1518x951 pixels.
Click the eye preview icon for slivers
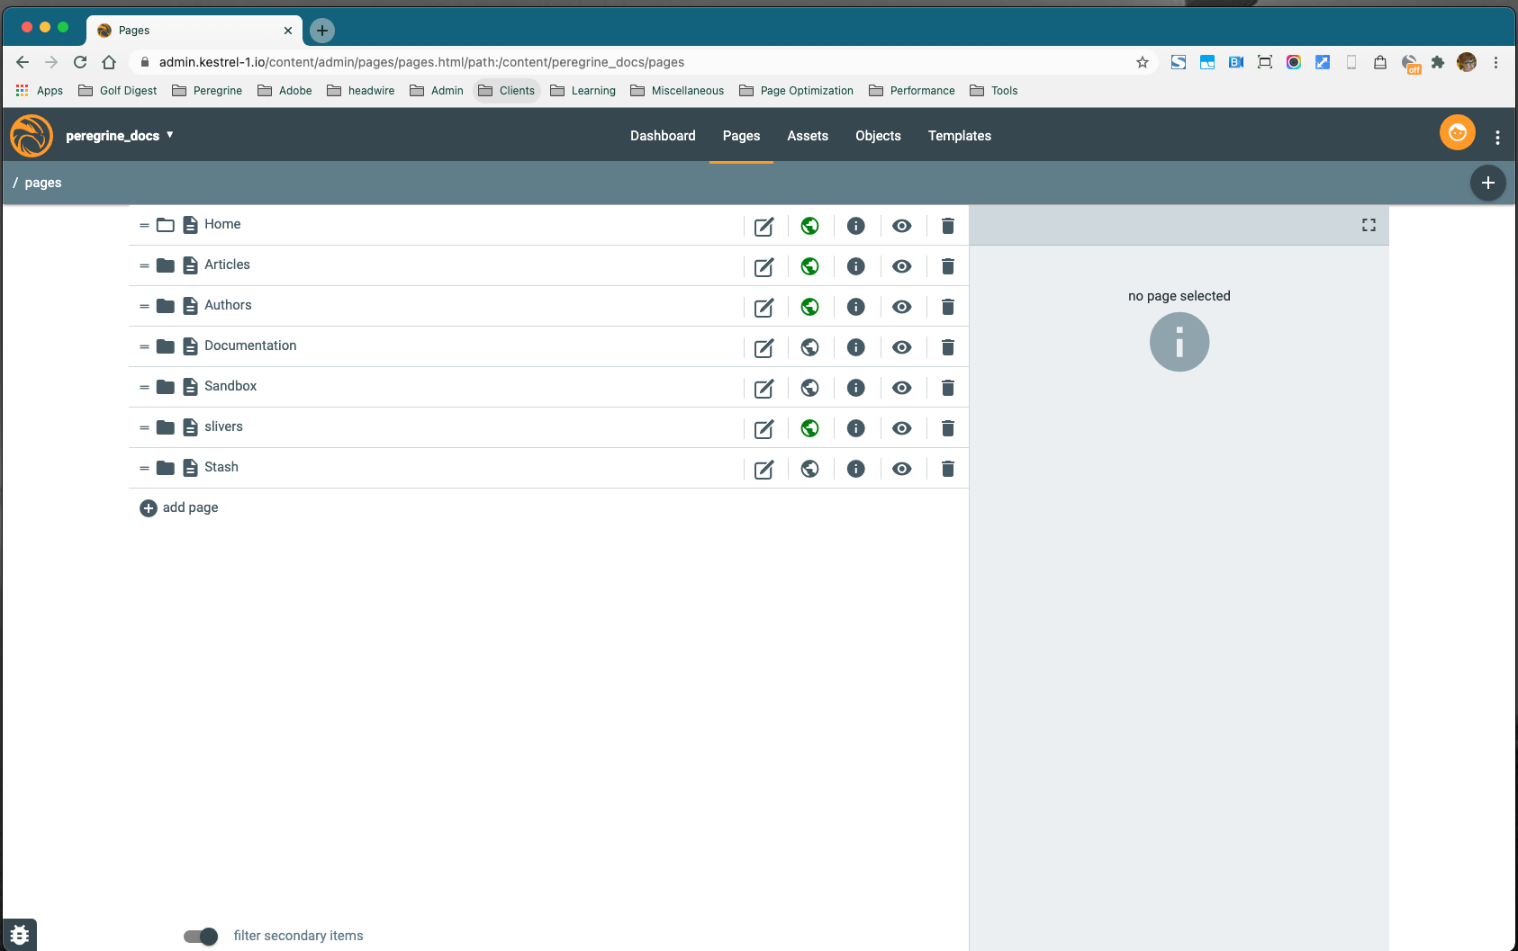click(x=901, y=428)
